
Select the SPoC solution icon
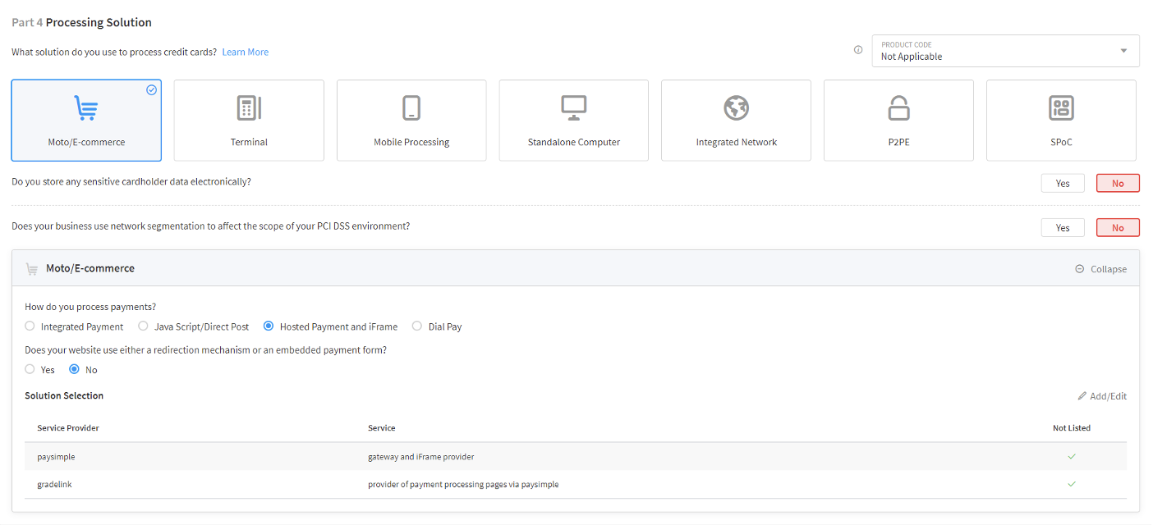point(1061,108)
